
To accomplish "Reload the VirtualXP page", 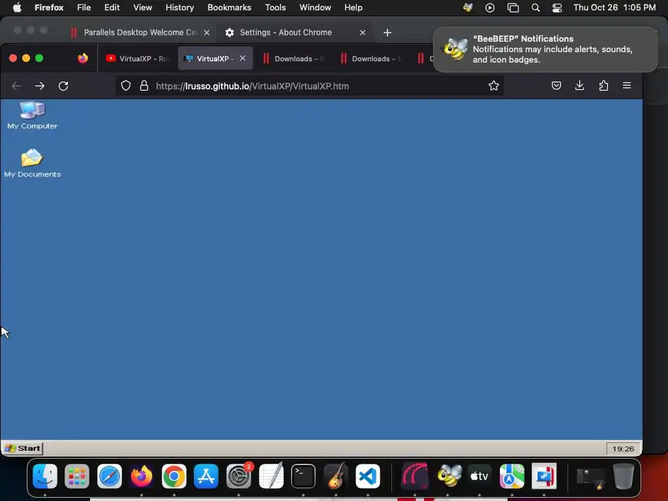I will pyautogui.click(x=63, y=86).
